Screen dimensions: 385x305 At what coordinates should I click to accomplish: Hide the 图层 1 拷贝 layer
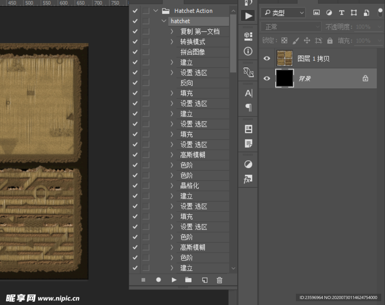click(267, 59)
